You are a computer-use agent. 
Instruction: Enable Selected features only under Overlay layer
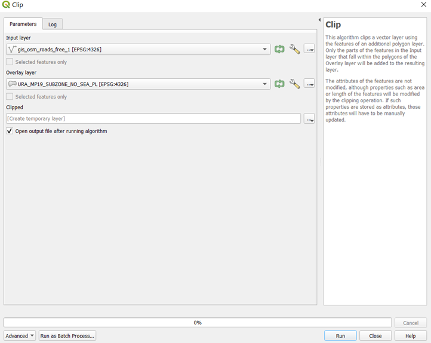click(10, 96)
